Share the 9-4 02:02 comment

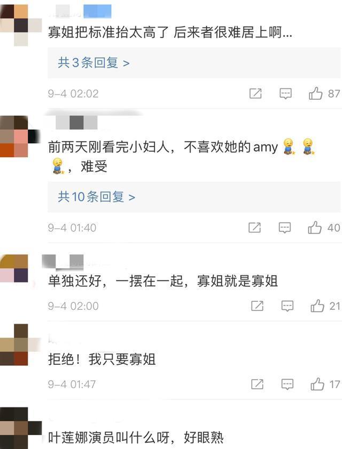point(255,93)
